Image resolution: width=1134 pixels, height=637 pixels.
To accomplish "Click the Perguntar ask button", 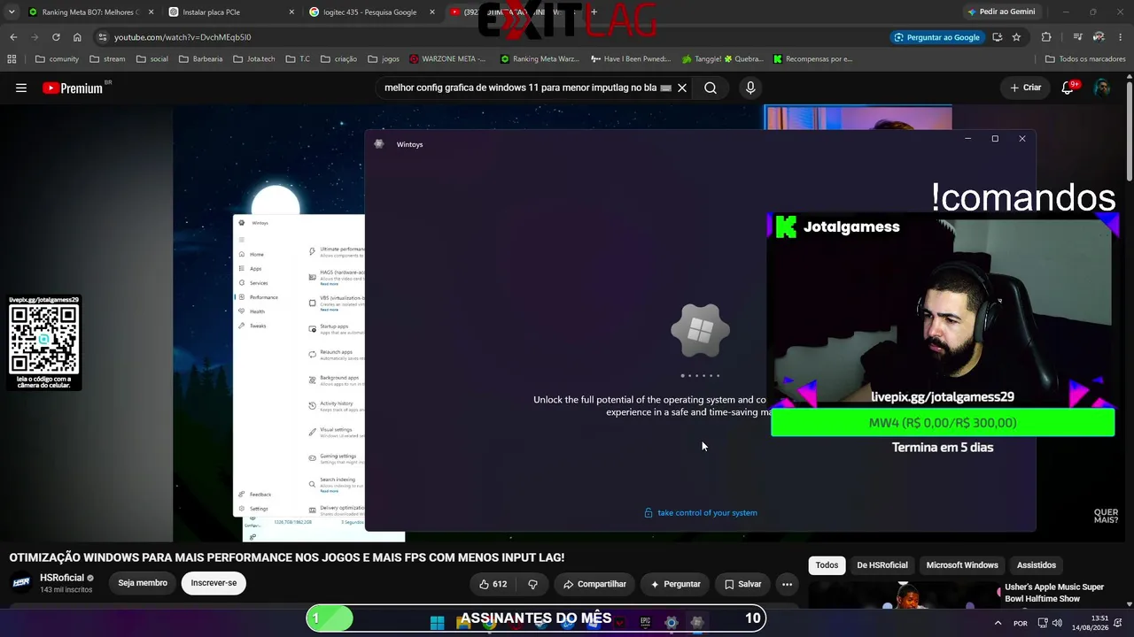I will [675, 584].
